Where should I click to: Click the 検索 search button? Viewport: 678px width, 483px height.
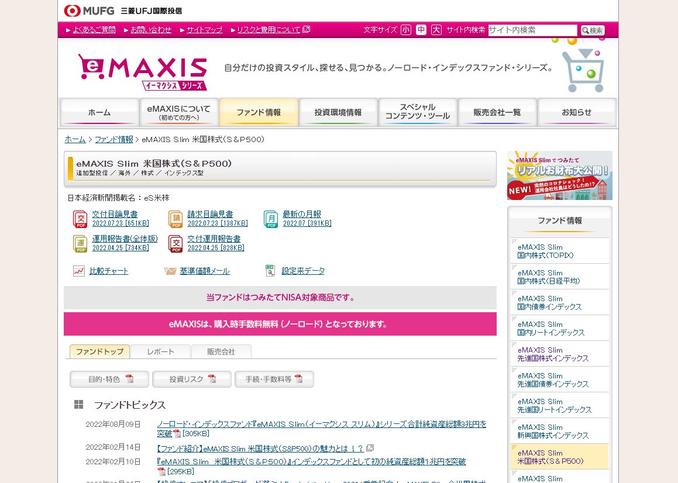(593, 30)
